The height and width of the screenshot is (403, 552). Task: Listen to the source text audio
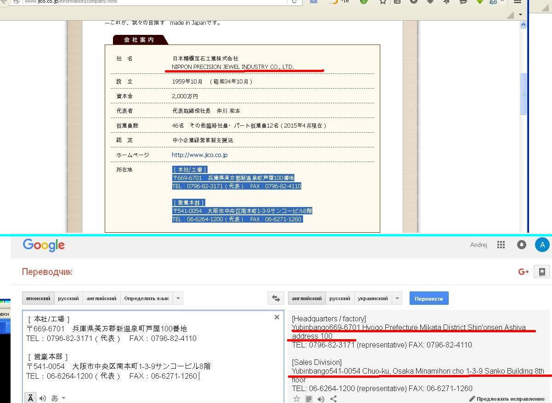point(43,398)
